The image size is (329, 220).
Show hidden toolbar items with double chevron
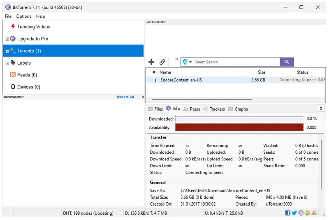pos(177,59)
